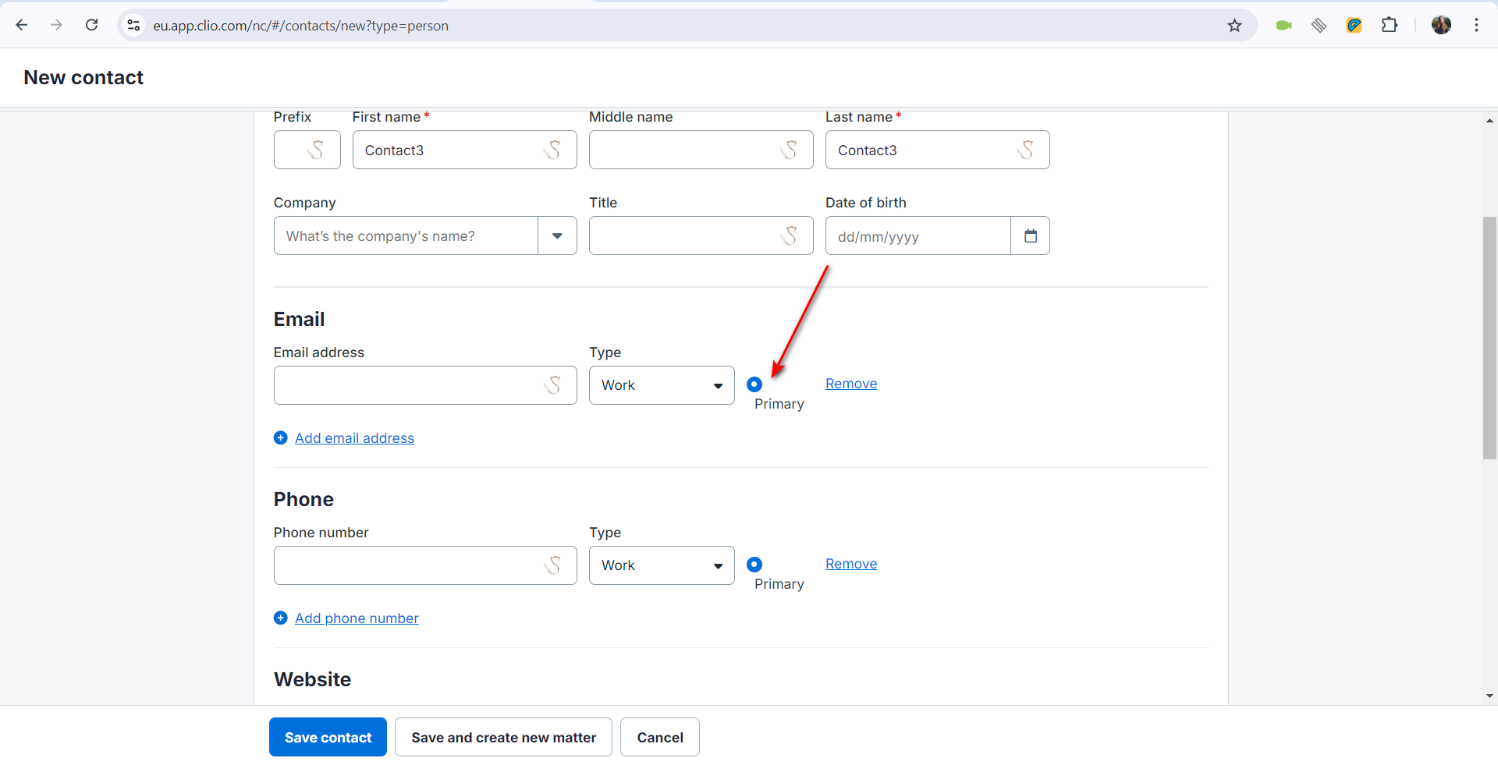The image size is (1498, 765).
Task: Open the Chrome profile avatar
Action: 1441,25
